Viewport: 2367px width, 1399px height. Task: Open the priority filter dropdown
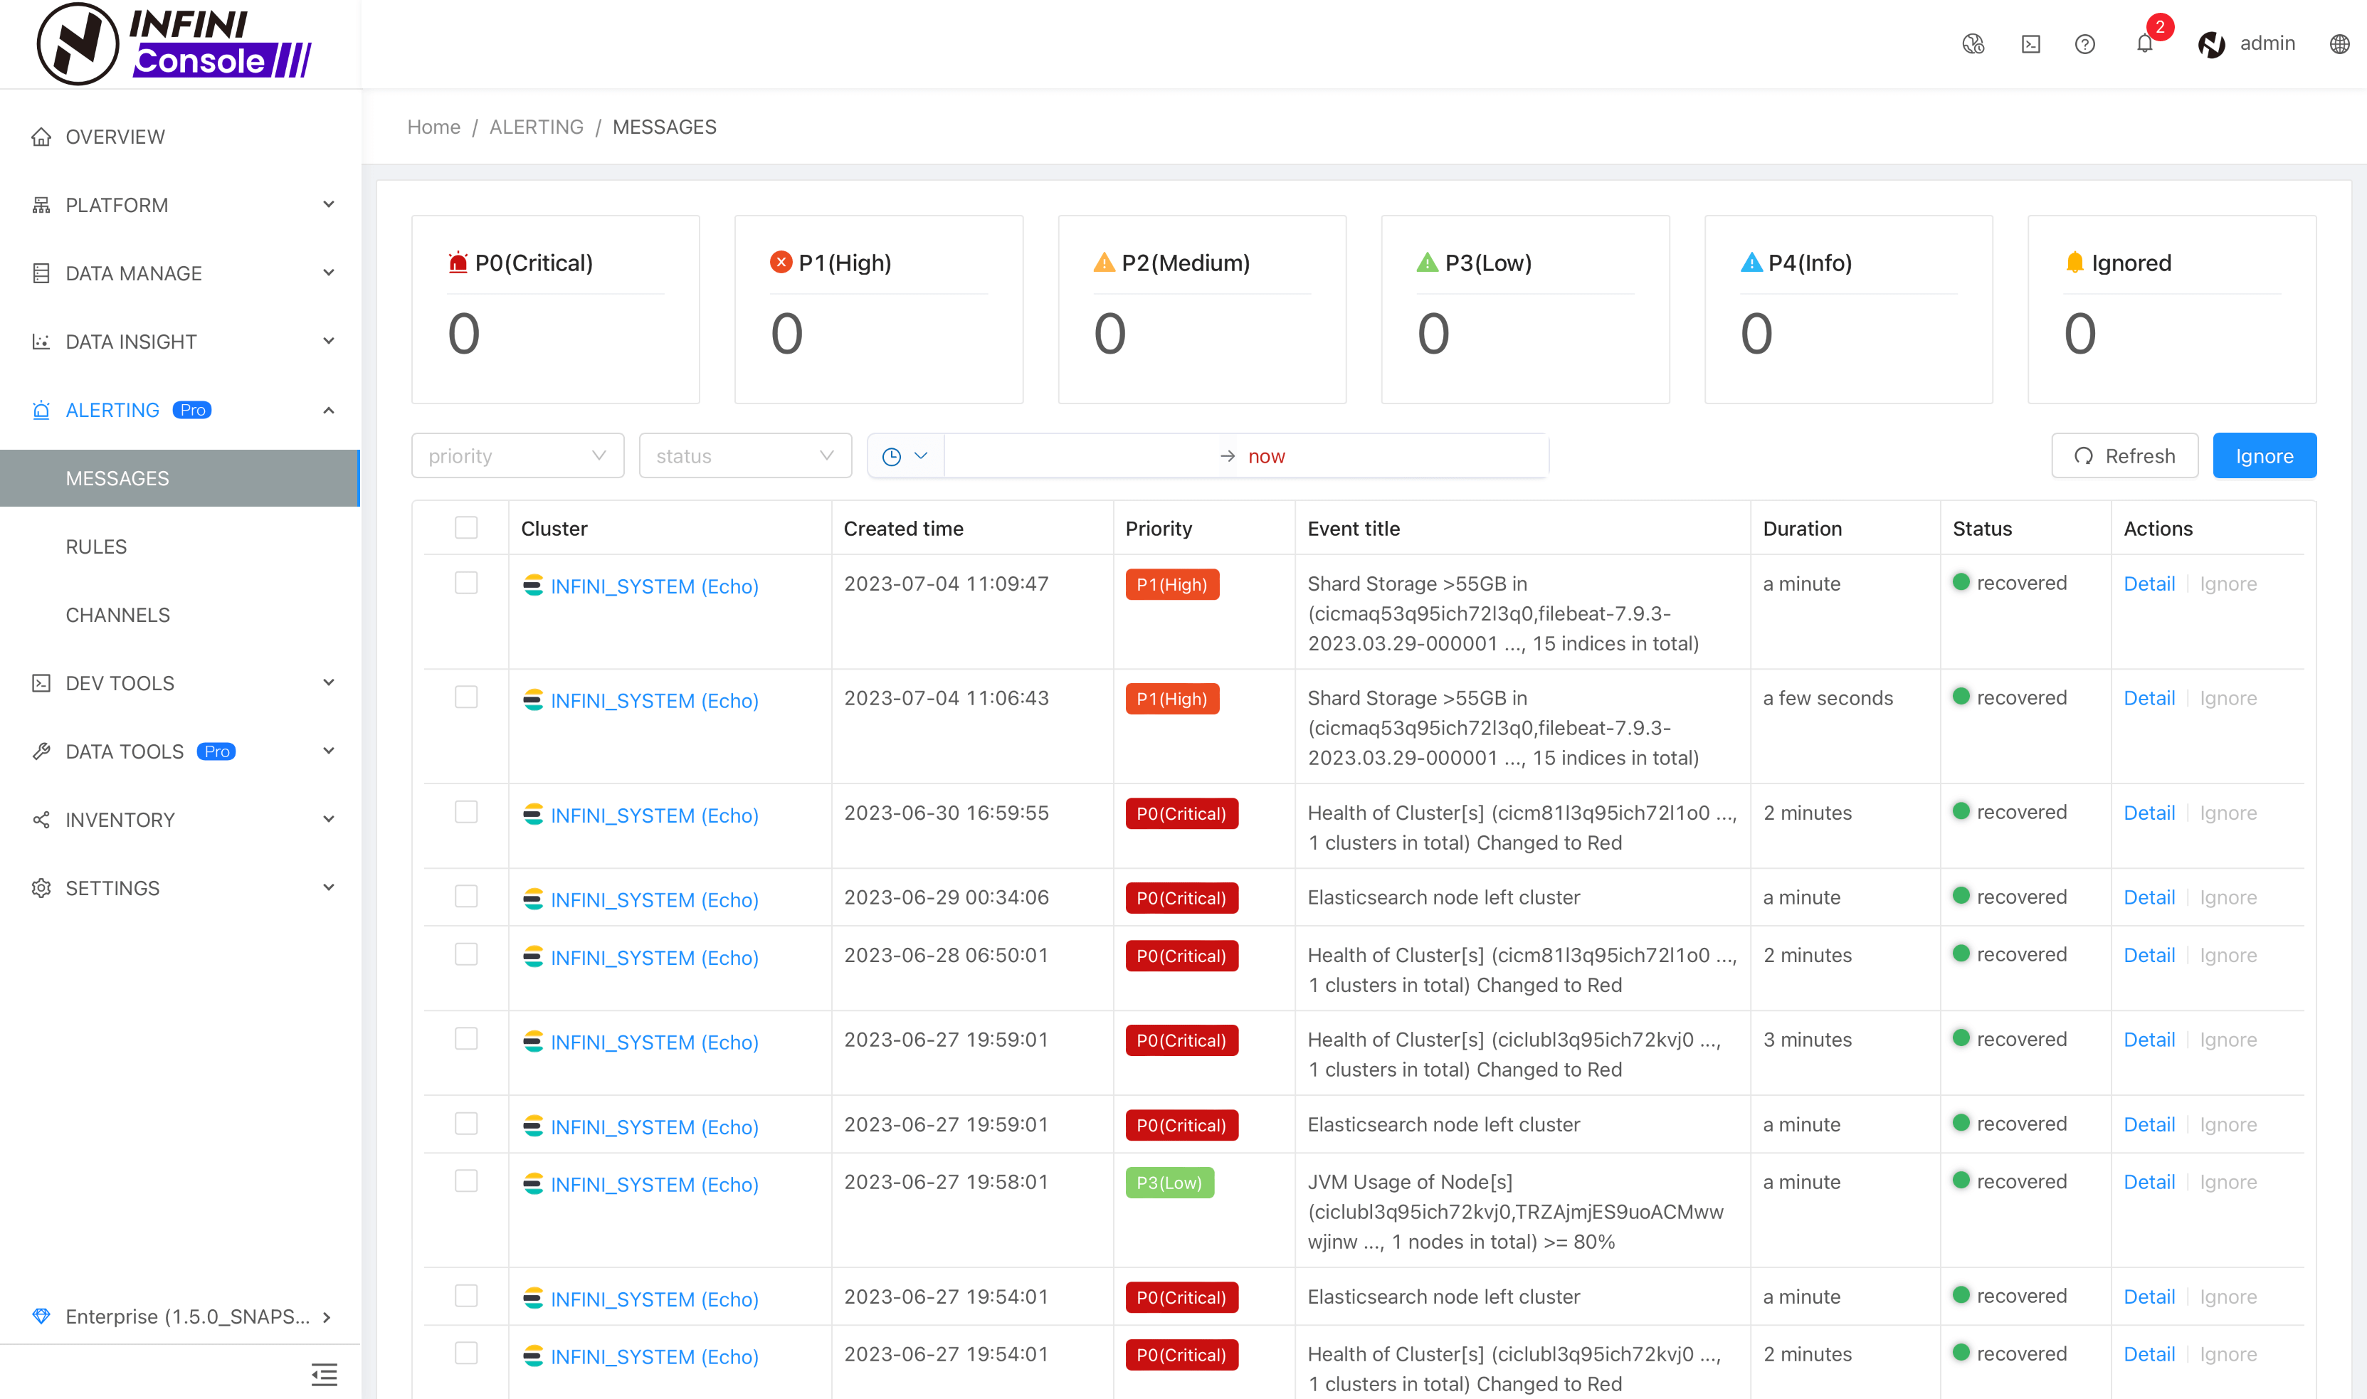click(517, 456)
